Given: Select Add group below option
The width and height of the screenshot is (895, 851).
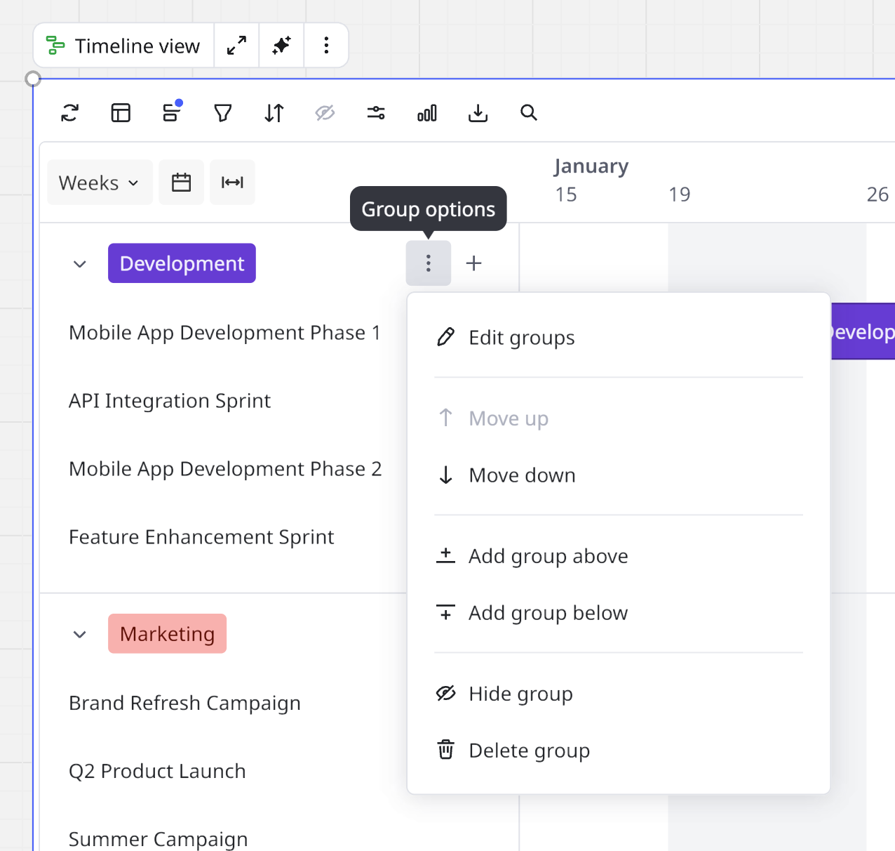Looking at the screenshot, I should coord(548,613).
